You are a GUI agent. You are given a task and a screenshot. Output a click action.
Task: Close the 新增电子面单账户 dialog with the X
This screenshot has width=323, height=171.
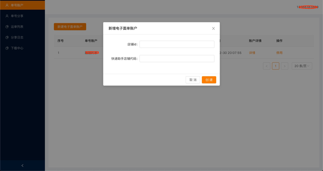tap(214, 28)
